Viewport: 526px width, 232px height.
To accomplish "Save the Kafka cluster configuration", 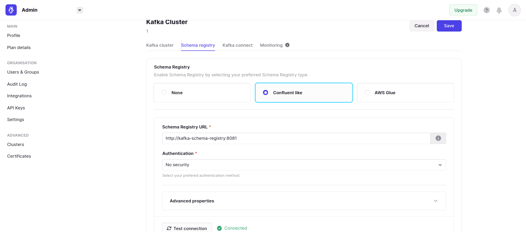I will [x=449, y=26].
